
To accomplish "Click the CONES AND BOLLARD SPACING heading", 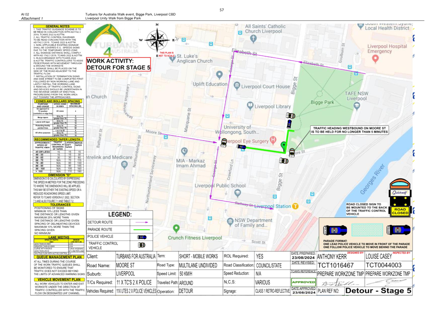I will pos(58,101).
